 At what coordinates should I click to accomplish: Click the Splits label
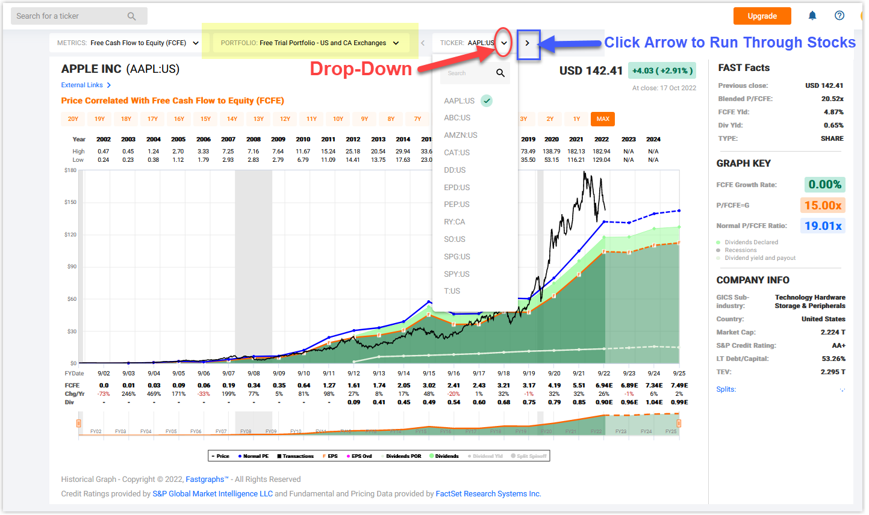(x=726, y=390)
